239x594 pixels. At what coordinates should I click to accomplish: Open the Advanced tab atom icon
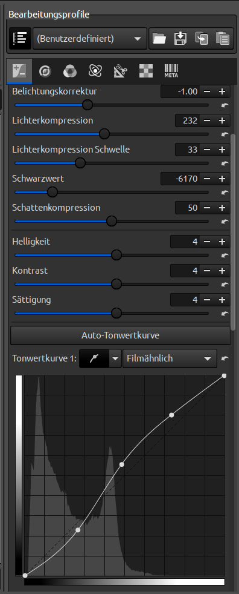[x=95, y=71]
